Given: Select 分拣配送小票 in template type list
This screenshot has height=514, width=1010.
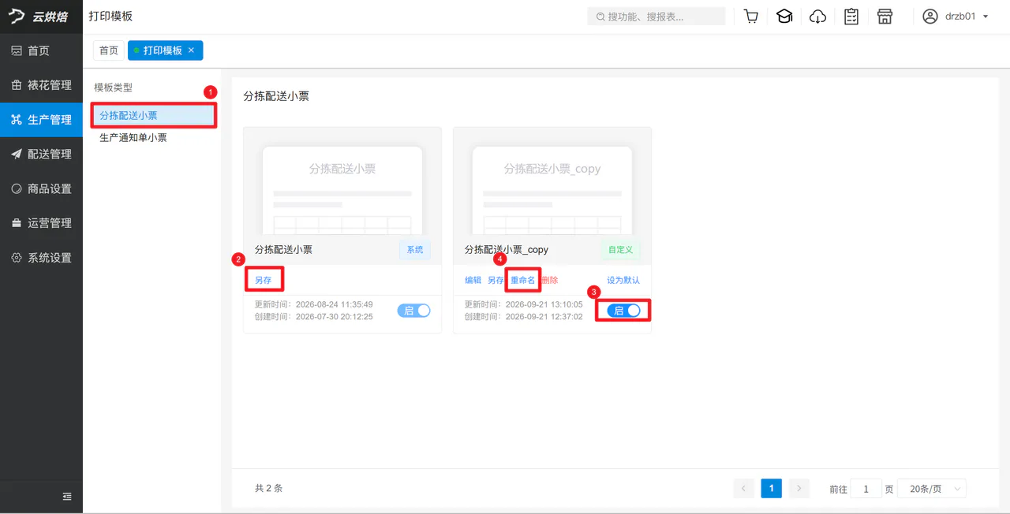Looking at the screenshot, I should click(x=154, y=116).
